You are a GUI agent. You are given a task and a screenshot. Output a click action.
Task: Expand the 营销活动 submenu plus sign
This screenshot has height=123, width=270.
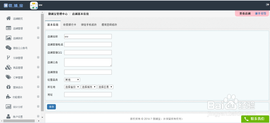click(38, 87)
